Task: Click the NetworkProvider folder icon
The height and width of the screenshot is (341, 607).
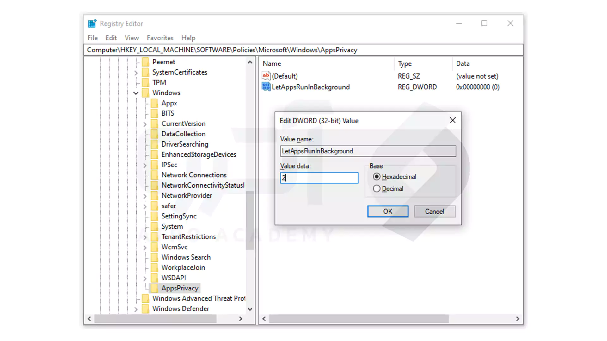Action: (155, 196)
